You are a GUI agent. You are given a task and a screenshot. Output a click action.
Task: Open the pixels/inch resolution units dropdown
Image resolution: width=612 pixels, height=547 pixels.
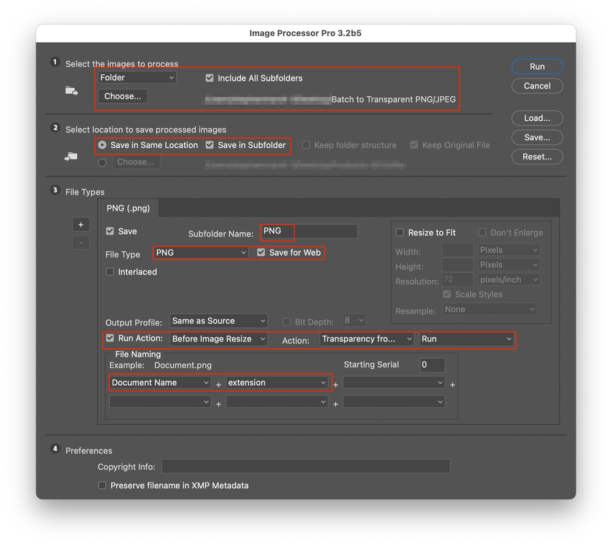(509, 280)
